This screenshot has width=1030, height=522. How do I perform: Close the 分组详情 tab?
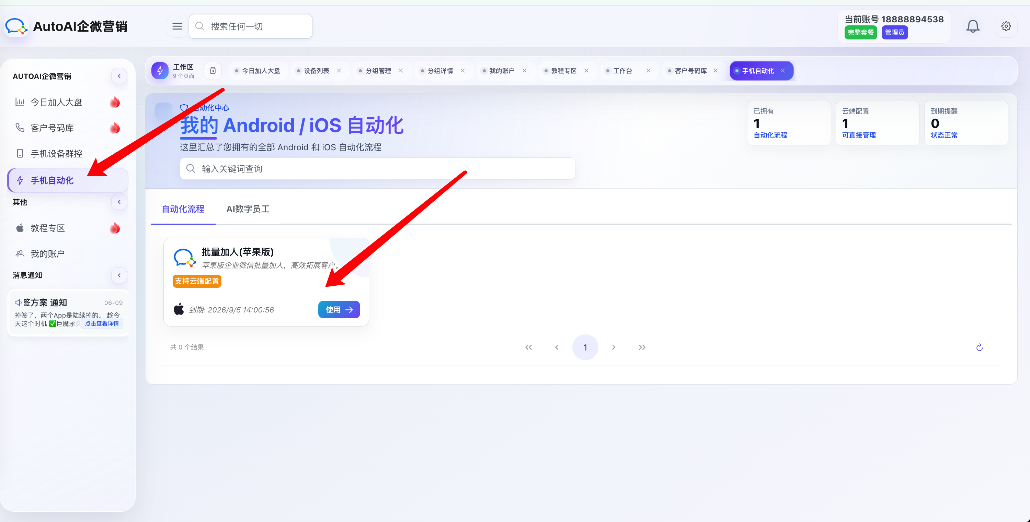462,71
